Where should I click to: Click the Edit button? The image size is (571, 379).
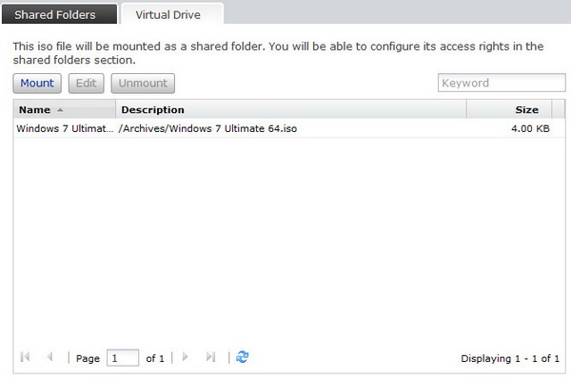[87, 84]
